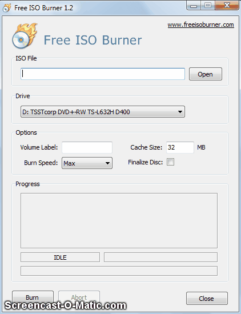Close window using the red X
Viewport: 241px width, 314px height.
point(227,5)
